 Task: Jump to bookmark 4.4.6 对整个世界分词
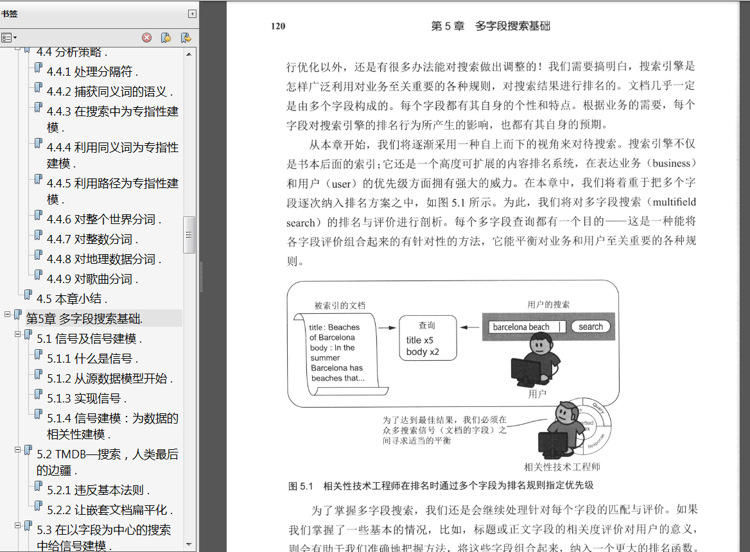coord(104,220)
